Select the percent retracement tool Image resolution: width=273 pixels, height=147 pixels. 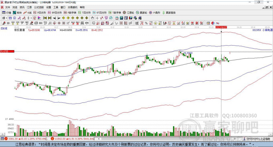[146, 23]
